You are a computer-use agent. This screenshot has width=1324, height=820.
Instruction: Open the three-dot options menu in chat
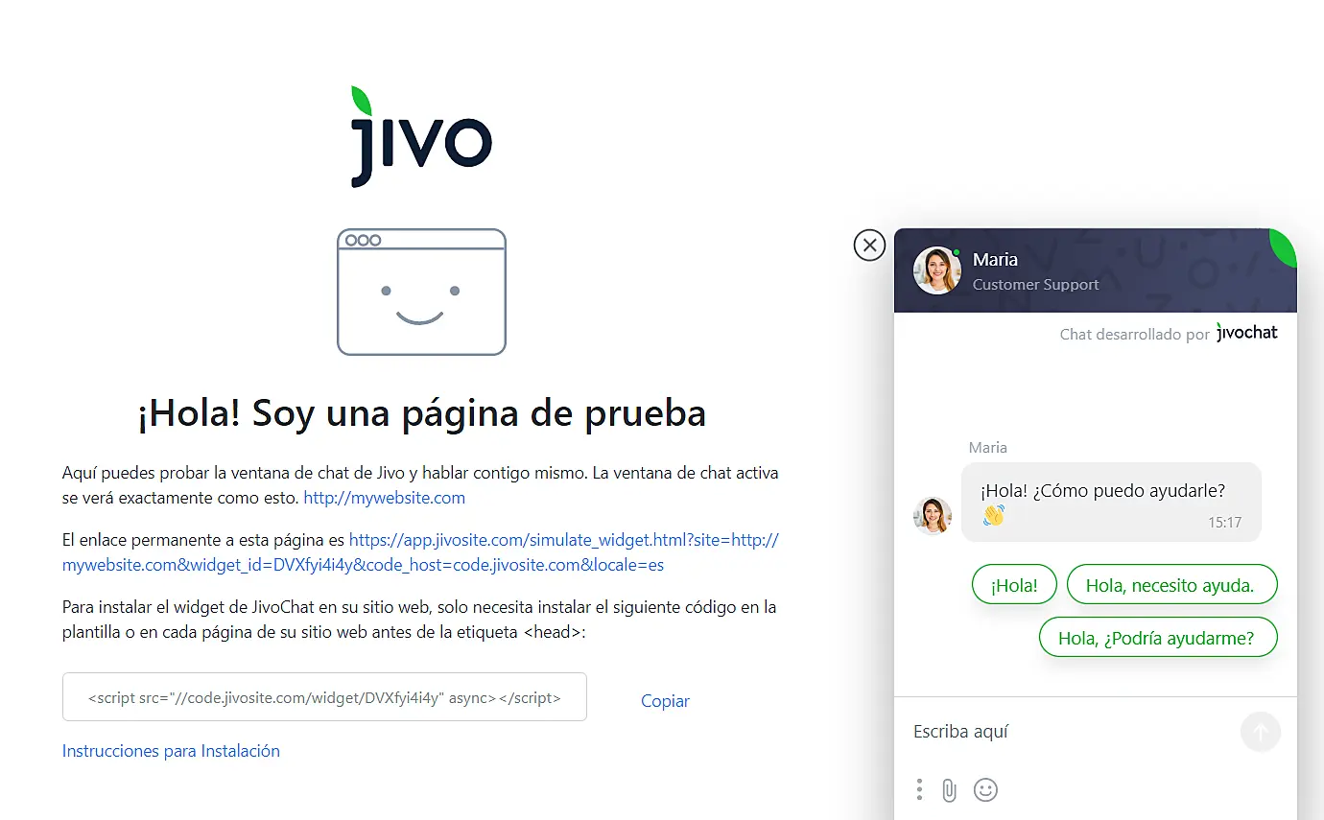click(x=919, y=789)
